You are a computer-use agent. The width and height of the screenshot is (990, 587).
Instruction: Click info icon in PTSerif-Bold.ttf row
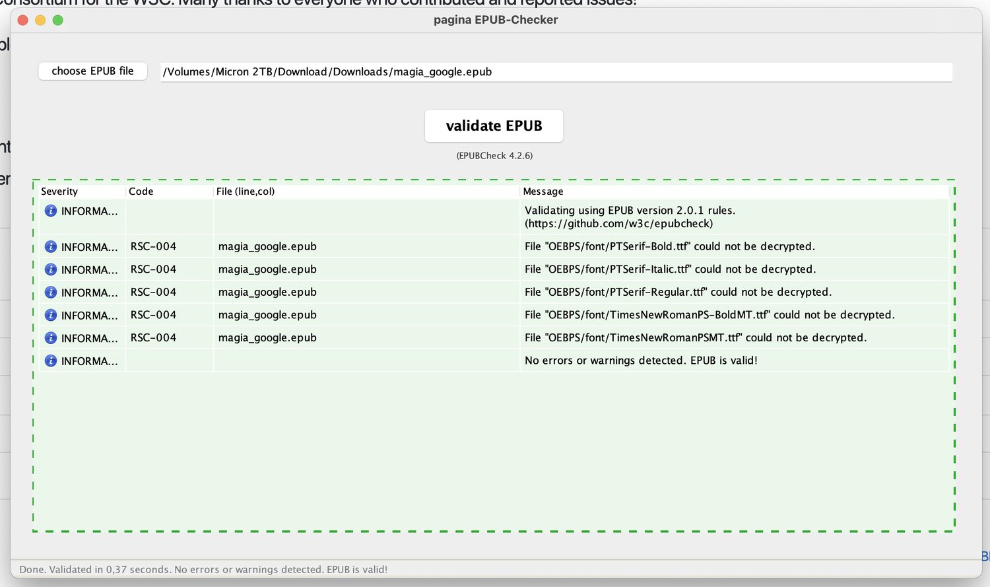coord(50,246)
